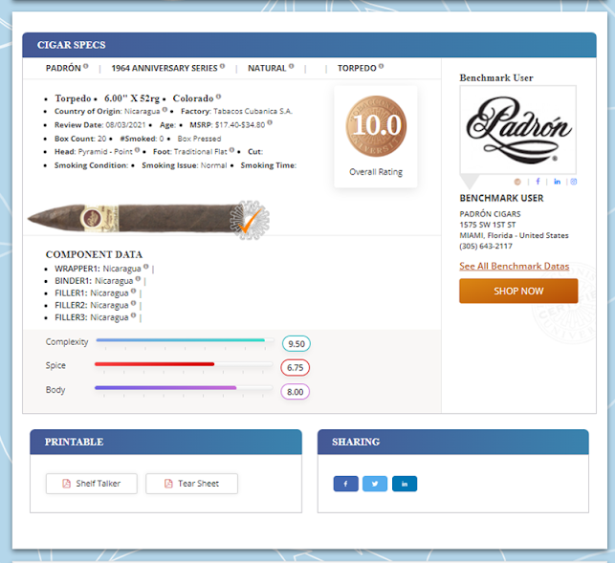Image resolution: width=615 pixels, height=563 pixels.
Task: Open benchmark user's website globe icon
Action: click(x=517, y=182)
